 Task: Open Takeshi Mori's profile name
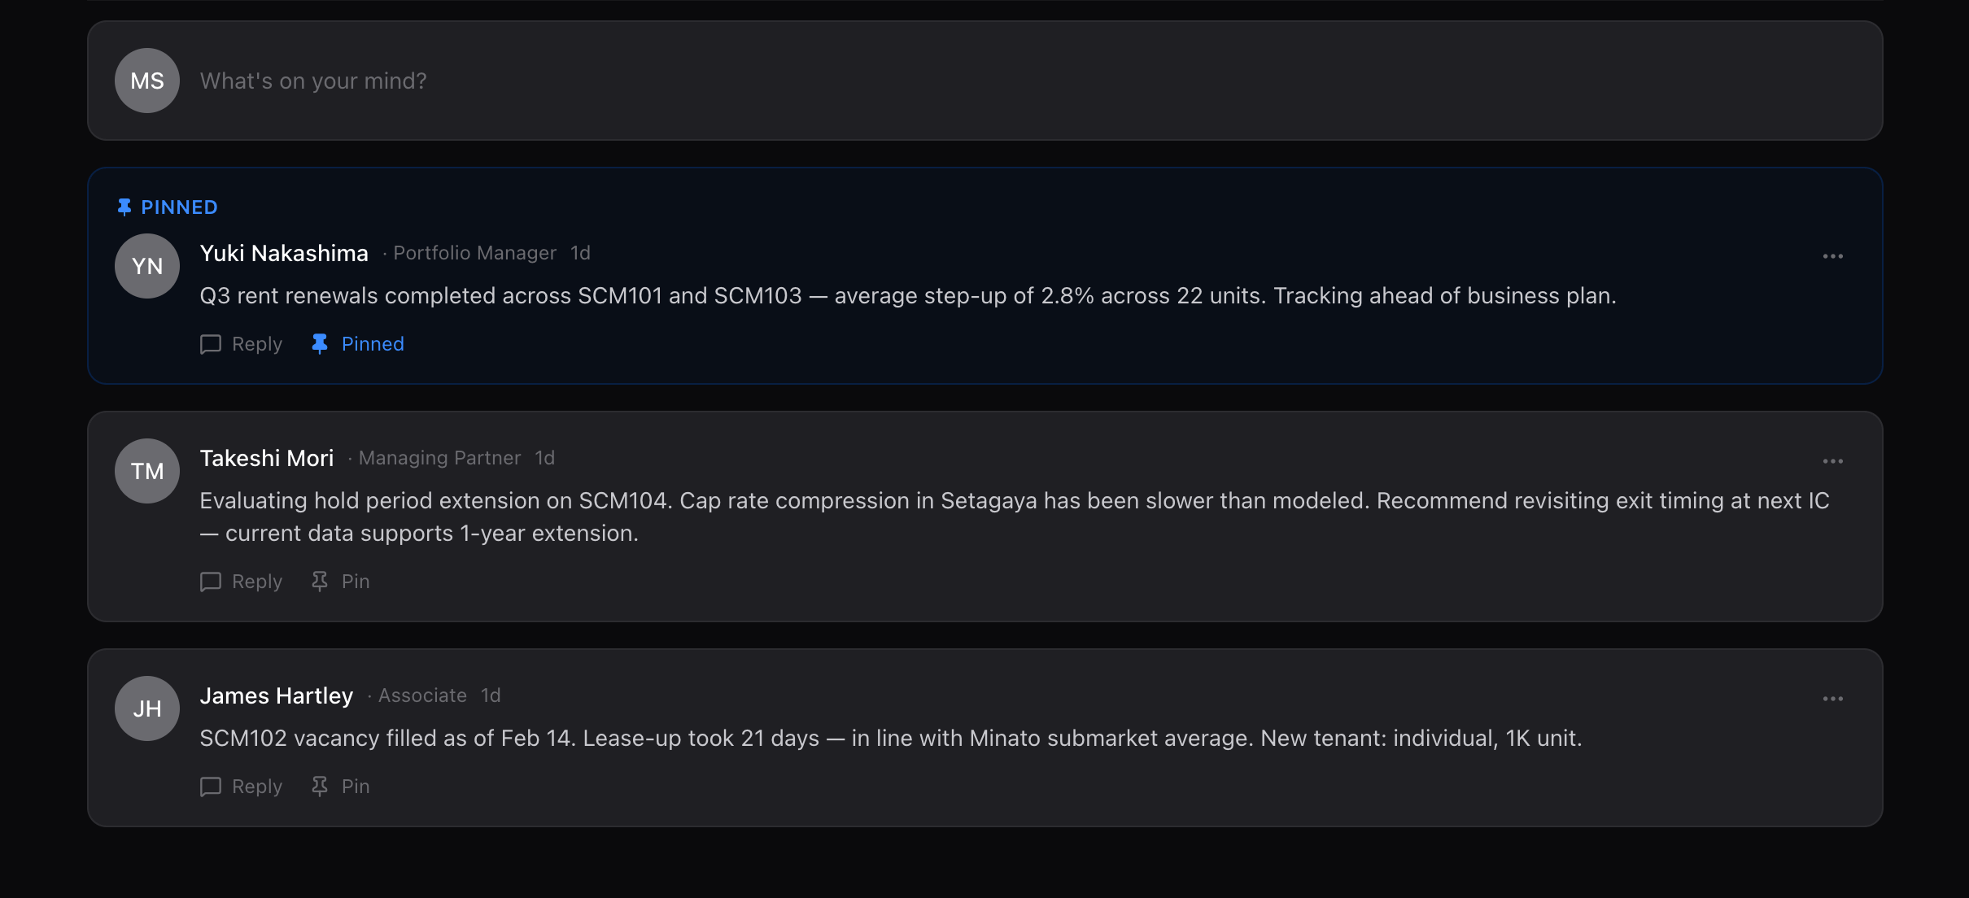click(267, 458)
